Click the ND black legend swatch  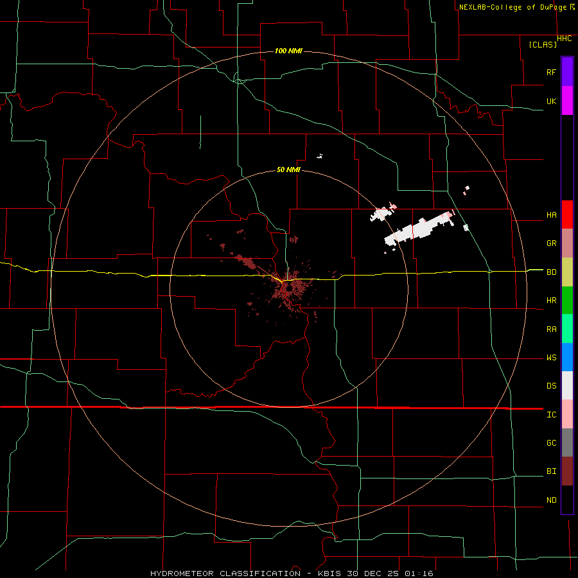click(x=567, y=500)
